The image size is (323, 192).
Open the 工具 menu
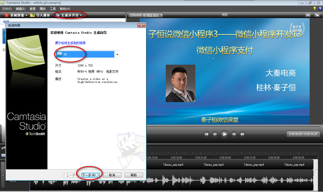(x=53, y=9)
